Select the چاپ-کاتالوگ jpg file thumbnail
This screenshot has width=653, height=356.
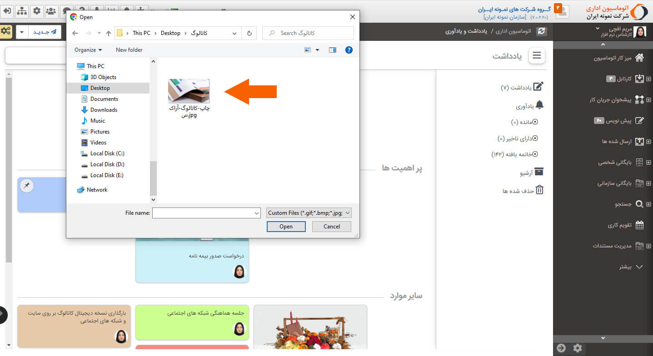point(189,91)
